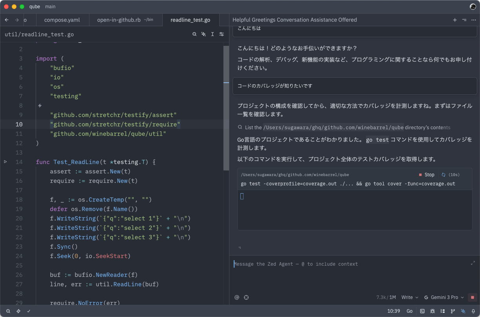This screenshot has height=317, width=480.
Task: Click the qube project name in title bar
Action: [35, 7]
